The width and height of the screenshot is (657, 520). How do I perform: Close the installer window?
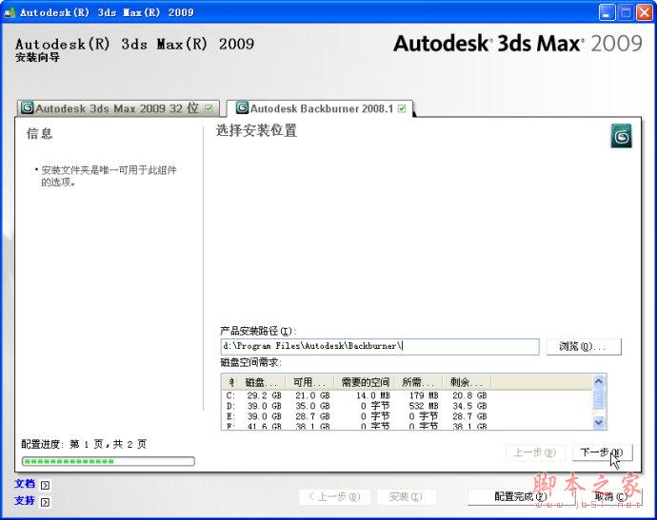(644, 12)
